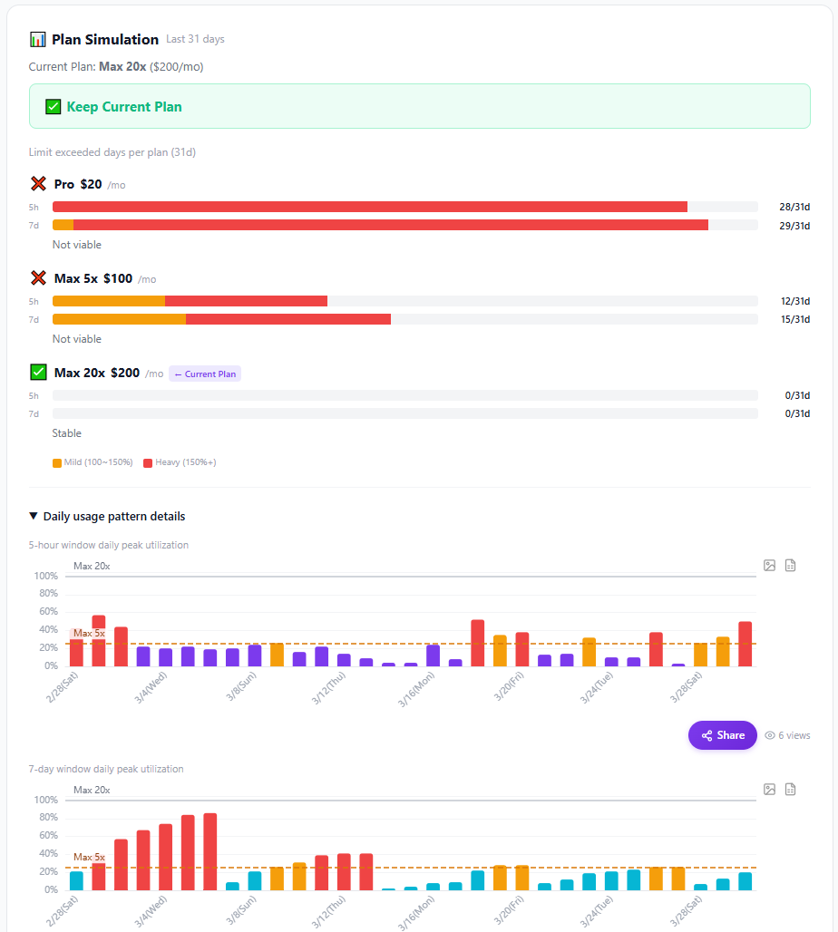Click the Share button
838x932 pixels.
[x=722, y=735]
